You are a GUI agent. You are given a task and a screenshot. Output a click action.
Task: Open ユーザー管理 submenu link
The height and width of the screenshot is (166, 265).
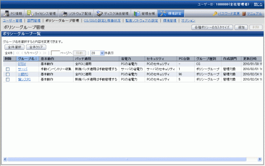[12, 20]
